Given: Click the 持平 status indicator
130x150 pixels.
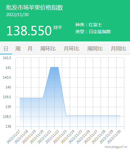Looking at the screenshot, I should [58, 27].
